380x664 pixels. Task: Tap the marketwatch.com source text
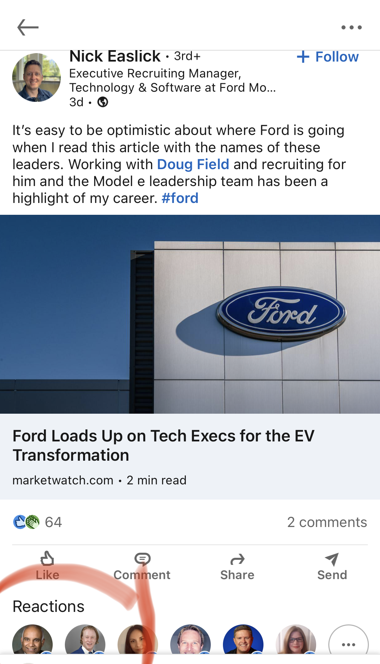pos(63,480)
